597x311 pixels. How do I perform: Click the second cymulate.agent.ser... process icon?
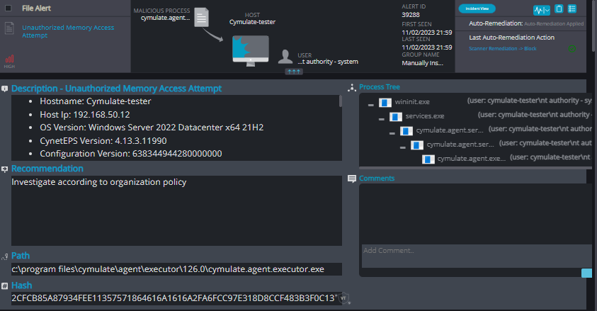coord(417,145)
